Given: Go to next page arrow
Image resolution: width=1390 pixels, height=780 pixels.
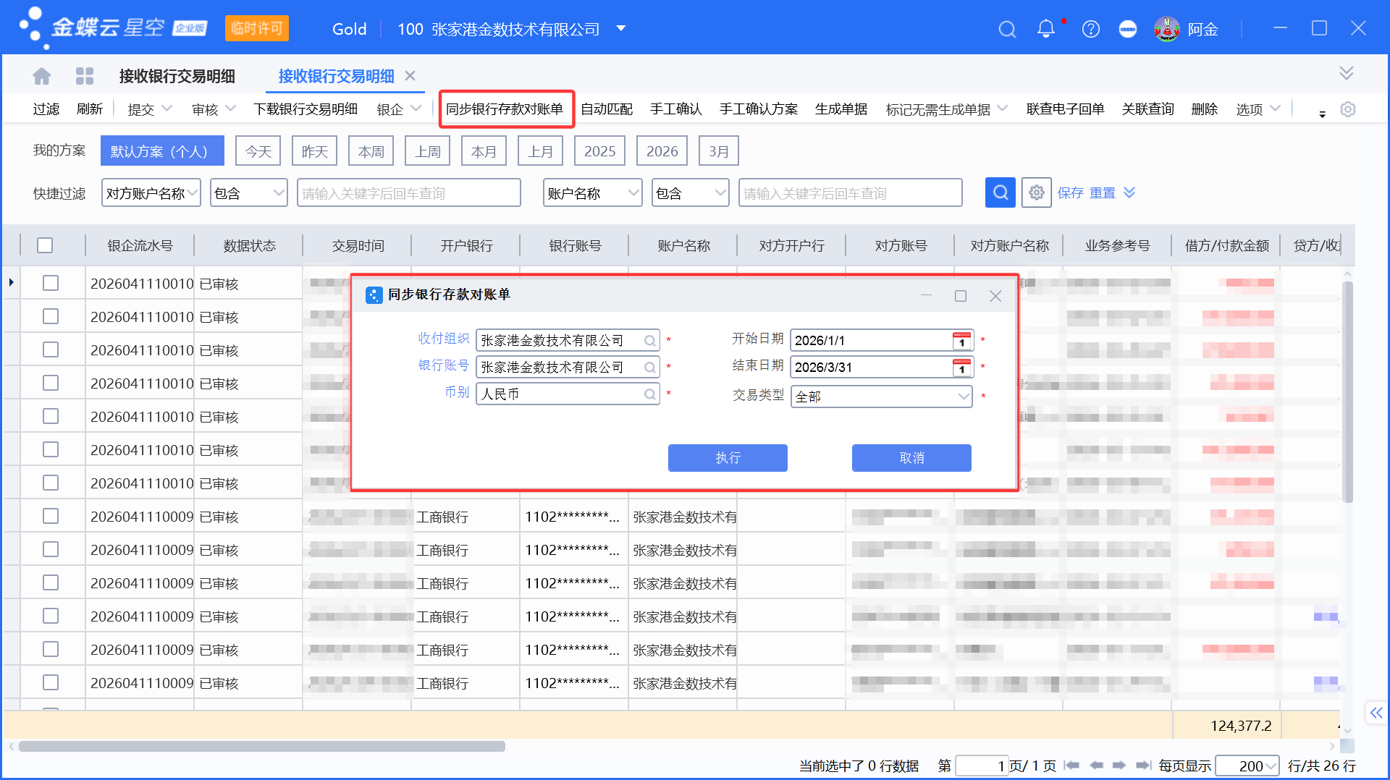Looking at the screenshot, I should 1119,766.
